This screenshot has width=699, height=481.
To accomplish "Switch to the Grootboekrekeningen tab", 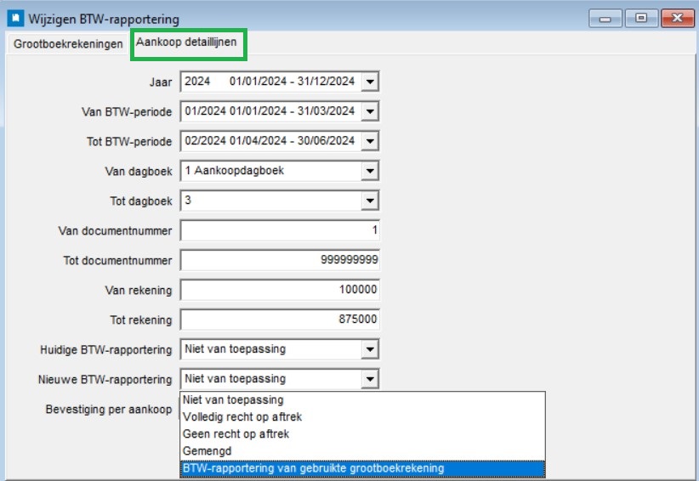I will tap(68, 44).
